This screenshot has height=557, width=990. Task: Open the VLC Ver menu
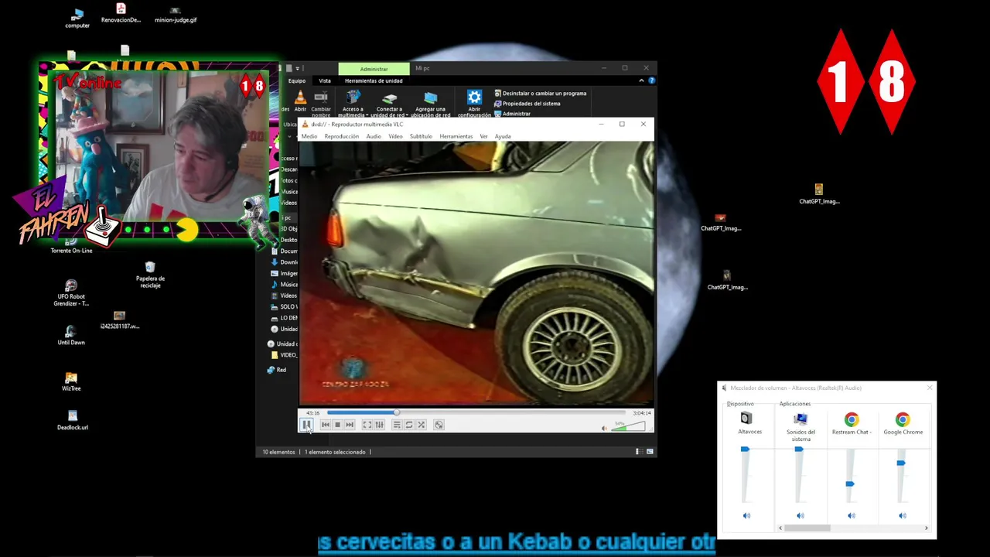[x=483, y=136]
